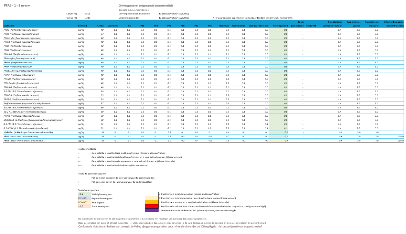
Task: Select the Heterogeniteit column header
Action: tap(280, 26)
